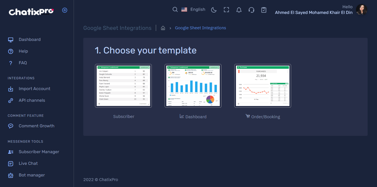Click the Import Account download icon
Image resolution: width=377 pixels, height=187 pixels.
pos(11,89)
